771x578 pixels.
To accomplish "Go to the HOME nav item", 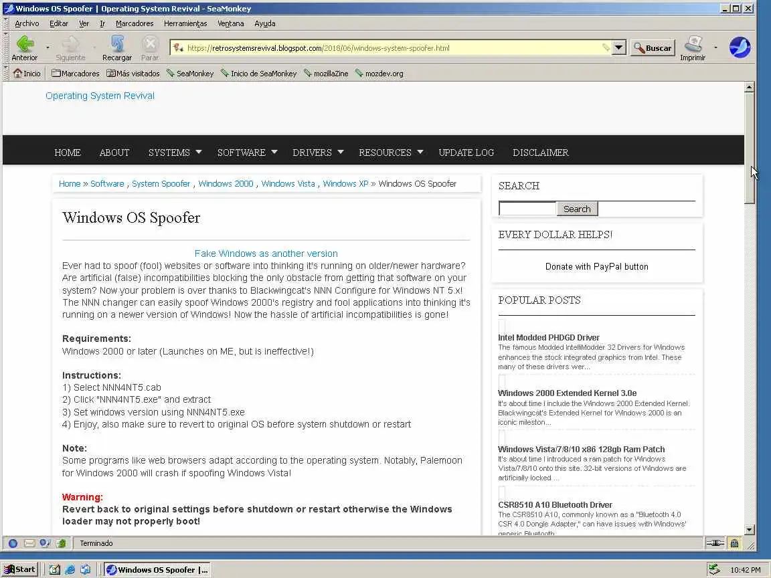I will [68, 153].
